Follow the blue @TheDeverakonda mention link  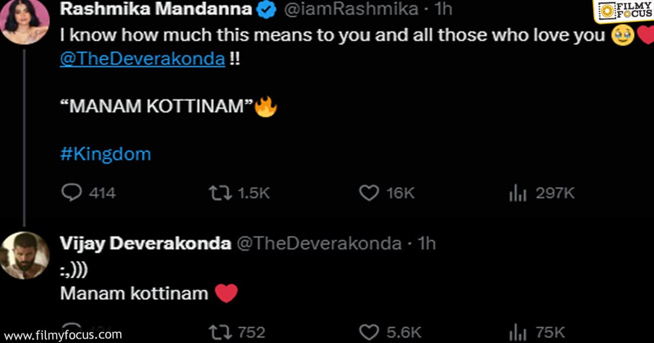(142, 59)
